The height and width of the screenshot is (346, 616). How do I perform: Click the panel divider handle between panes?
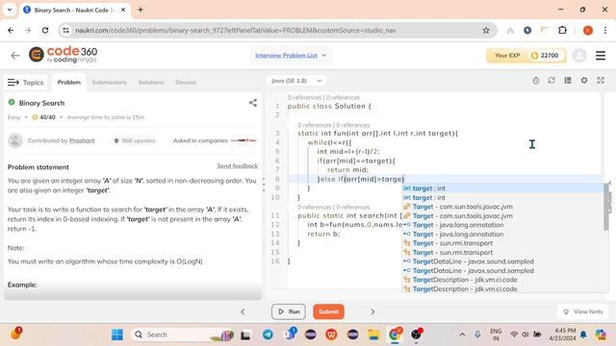[264, 184]
